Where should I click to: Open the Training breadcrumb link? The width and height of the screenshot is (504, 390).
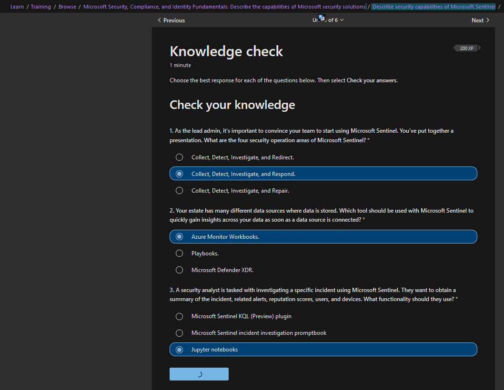[41, 7]
